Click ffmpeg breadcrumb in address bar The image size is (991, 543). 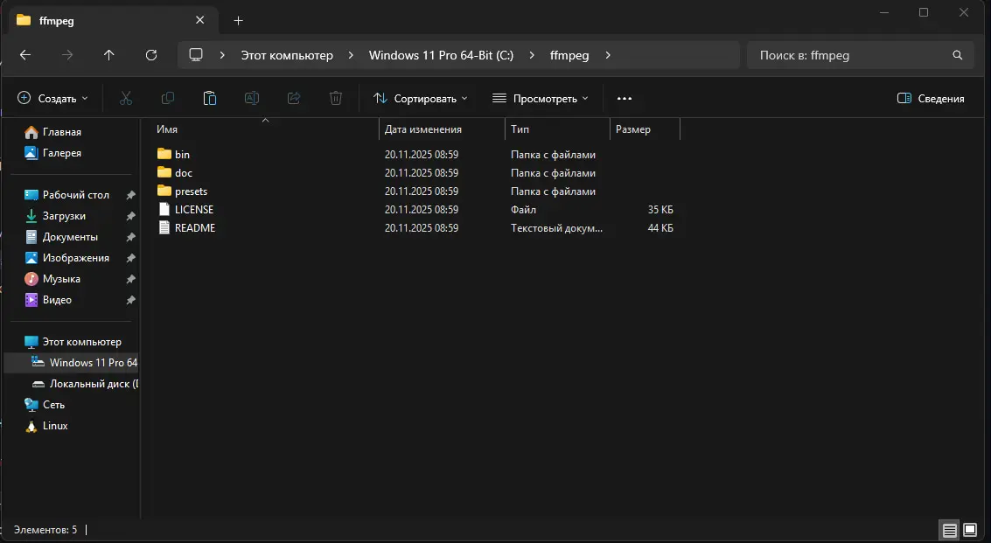coord(569,56)
